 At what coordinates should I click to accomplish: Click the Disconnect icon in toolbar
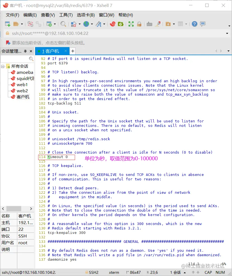click(x=30, y=24)
